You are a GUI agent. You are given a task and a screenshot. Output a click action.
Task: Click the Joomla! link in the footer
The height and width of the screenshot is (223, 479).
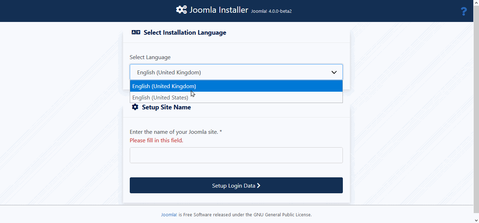click(169, 215)
